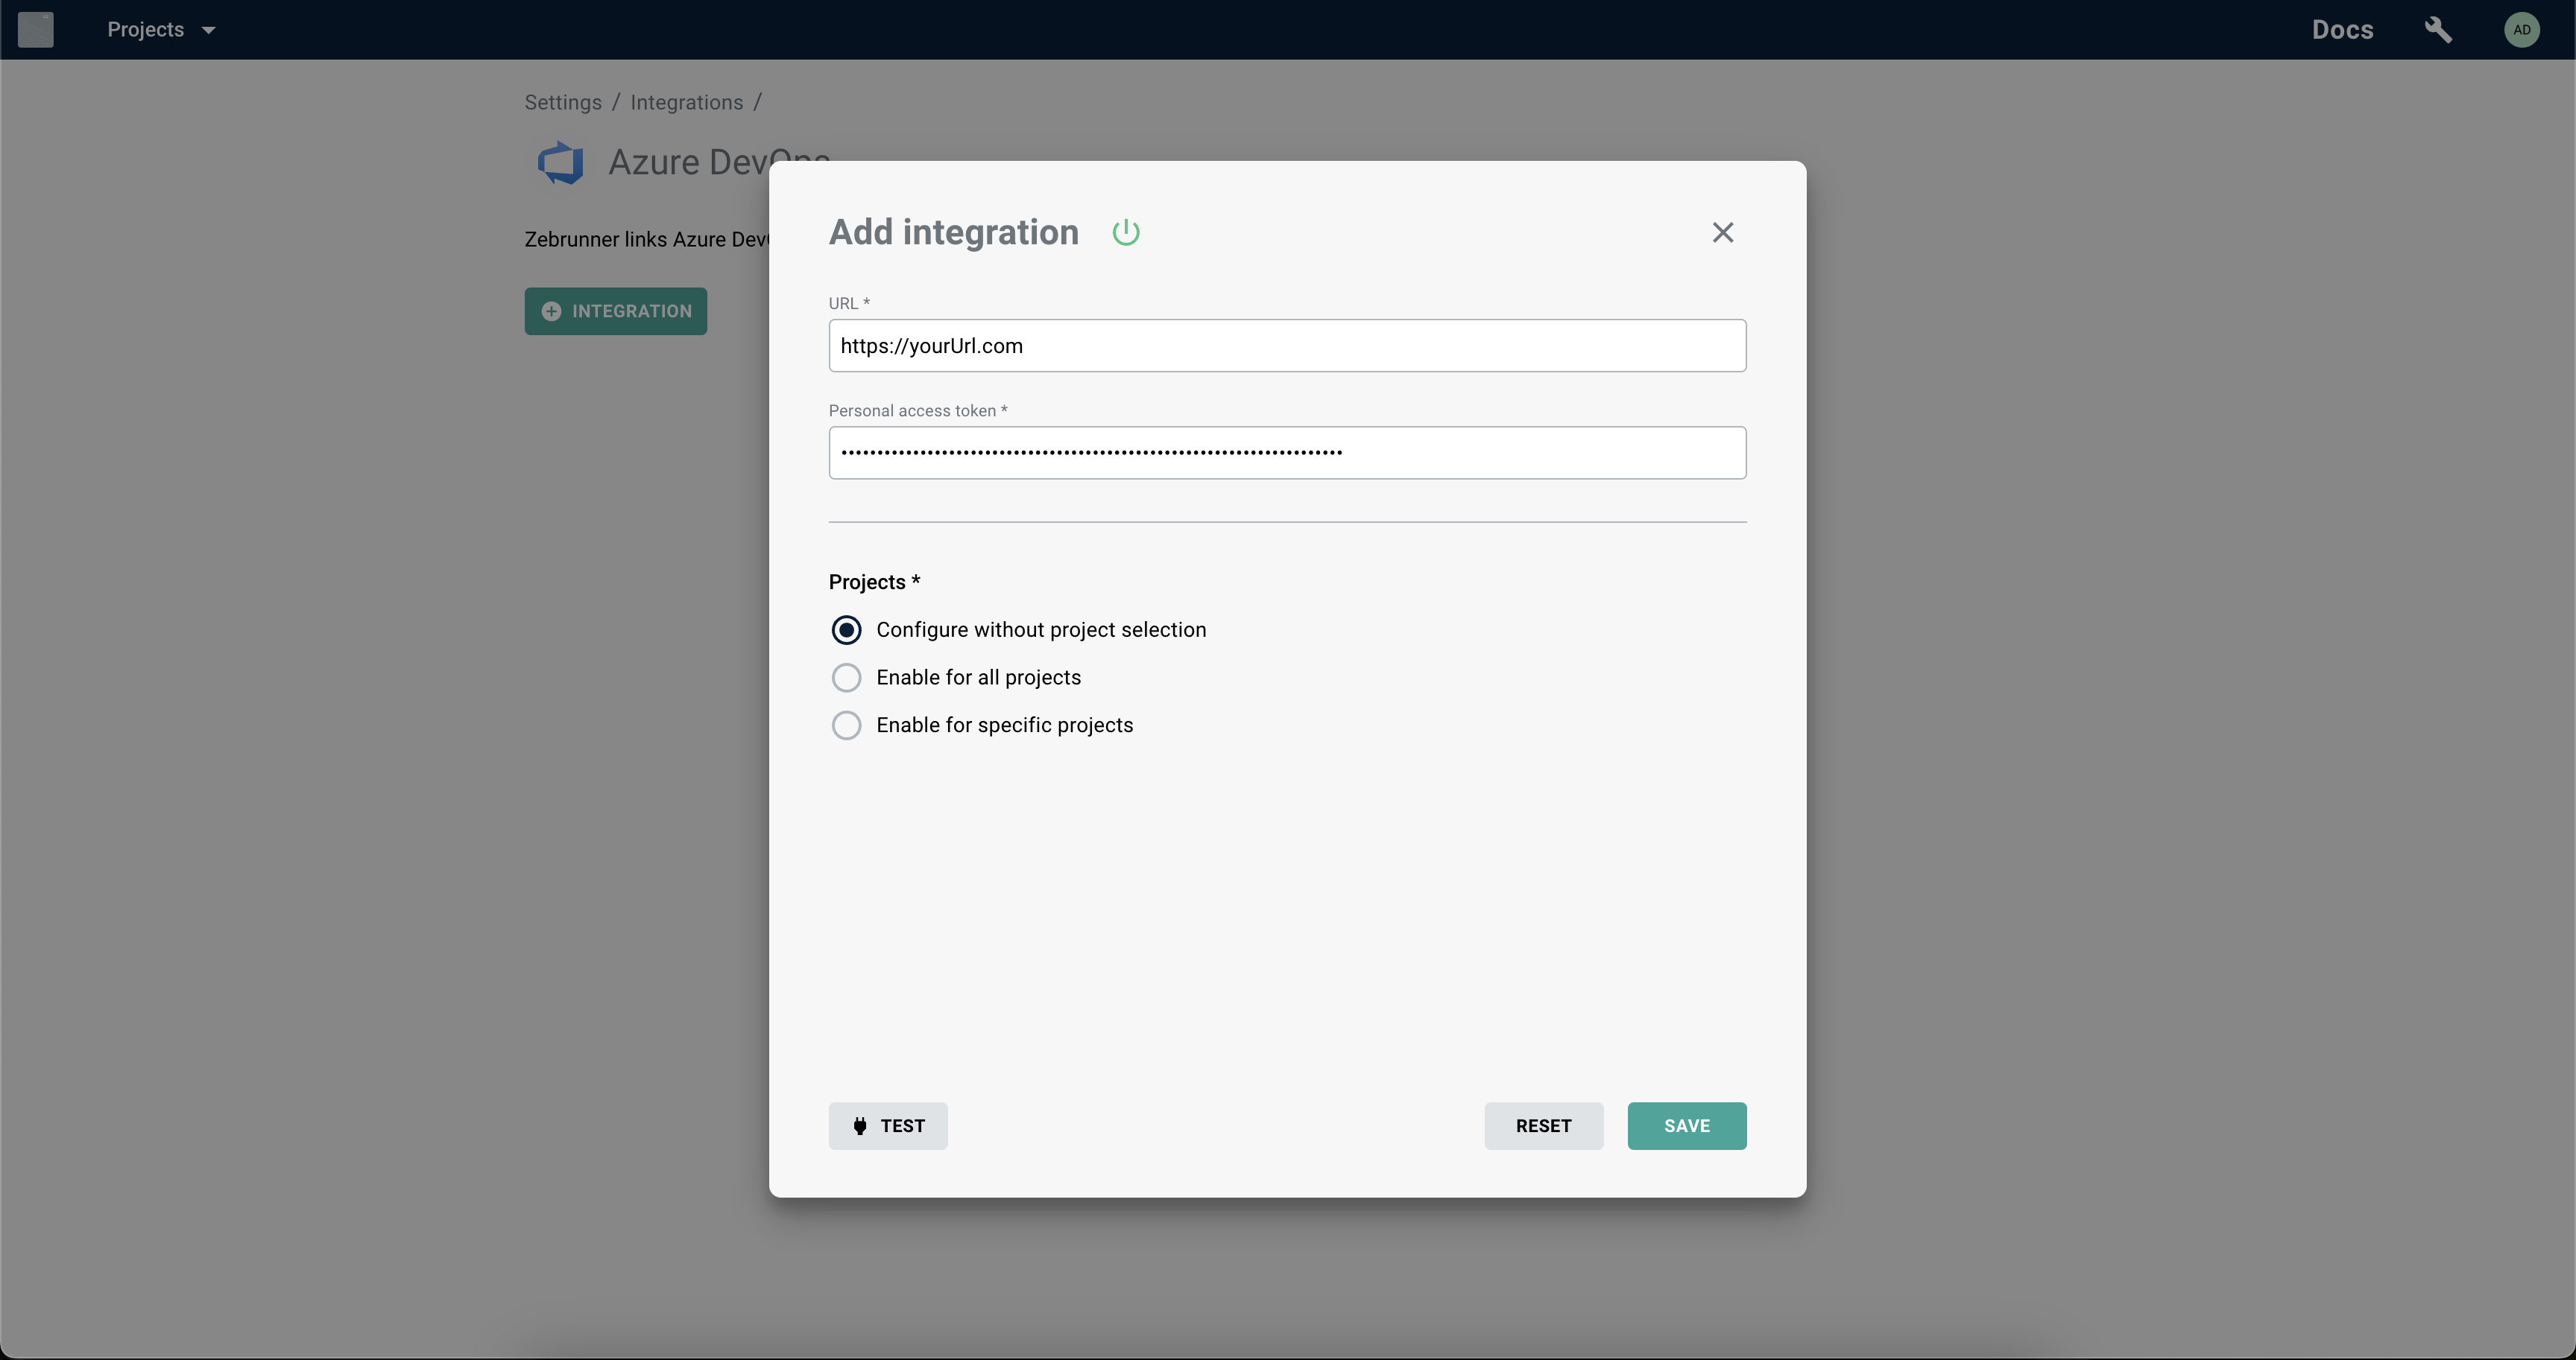Open the wrench settings icon
Image resolution: width=2576 pixels, height=1360 pixels.
click(2438, 30)
